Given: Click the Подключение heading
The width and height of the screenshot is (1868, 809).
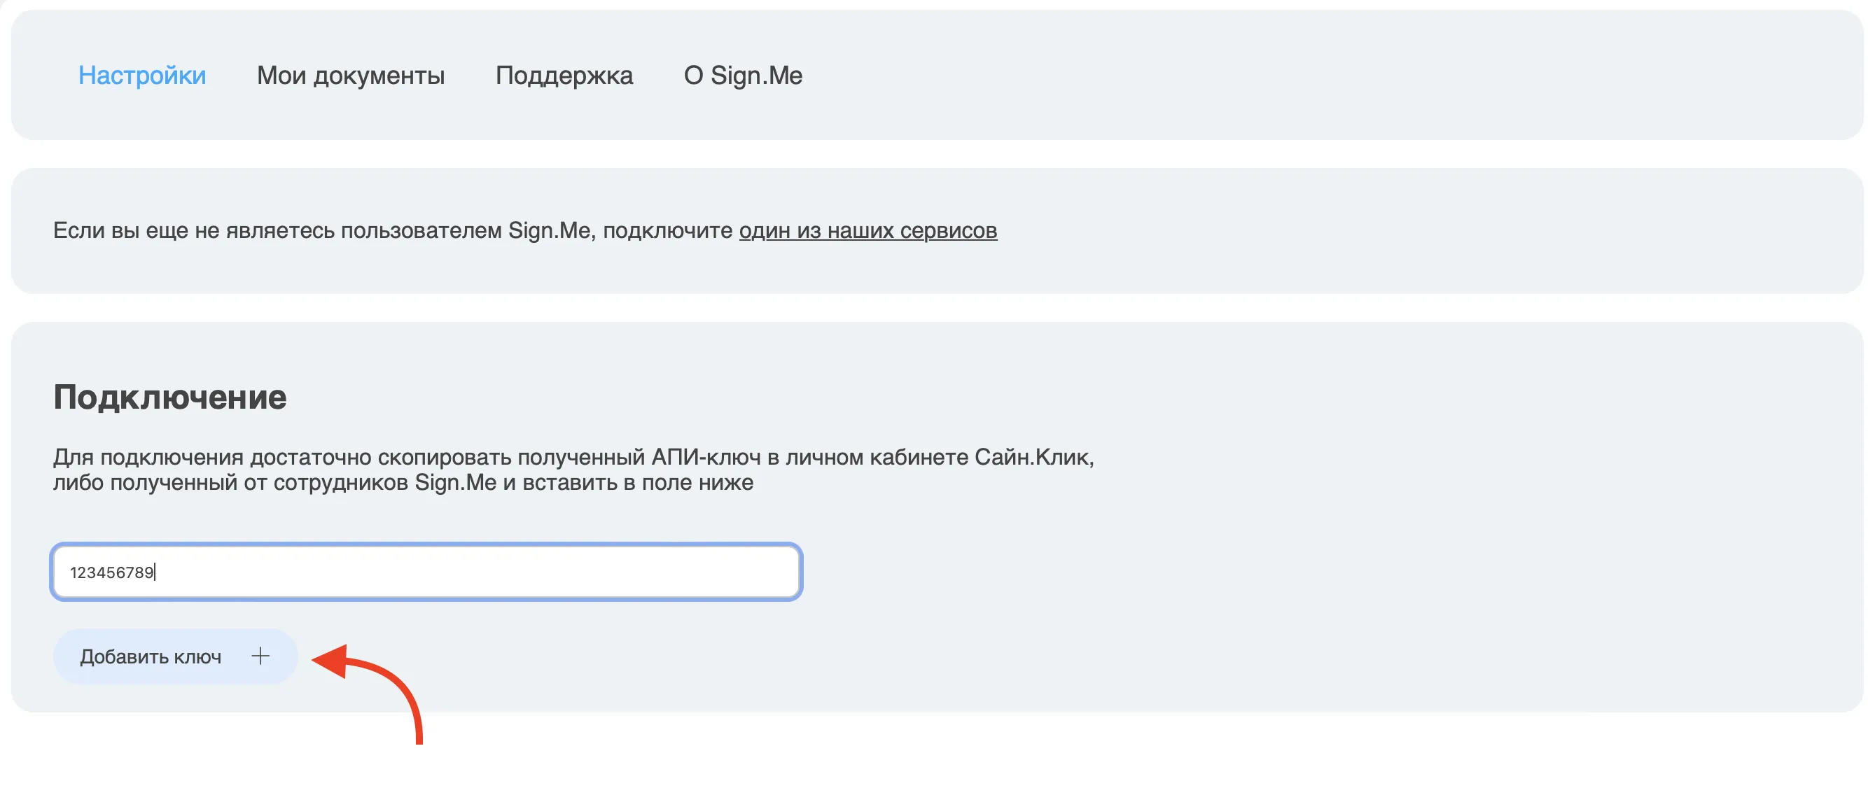Looking at the screenshot, I should 169,398.
